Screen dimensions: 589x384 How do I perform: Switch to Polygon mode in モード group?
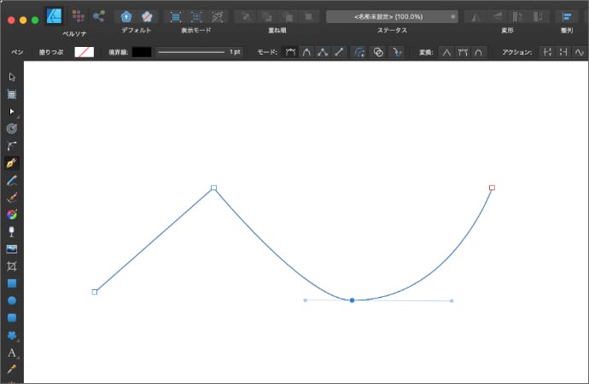point(323,52)
